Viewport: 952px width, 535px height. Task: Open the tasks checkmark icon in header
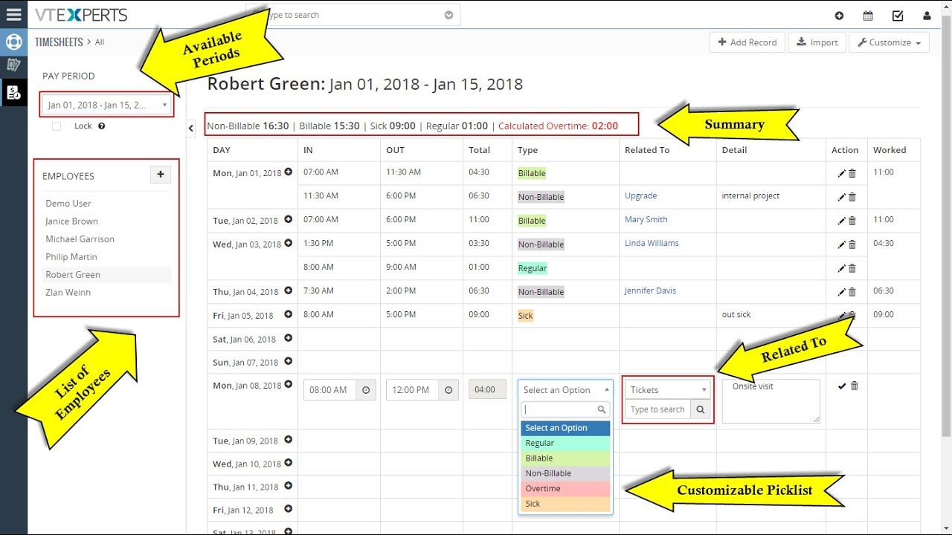(x=898, y=16)
